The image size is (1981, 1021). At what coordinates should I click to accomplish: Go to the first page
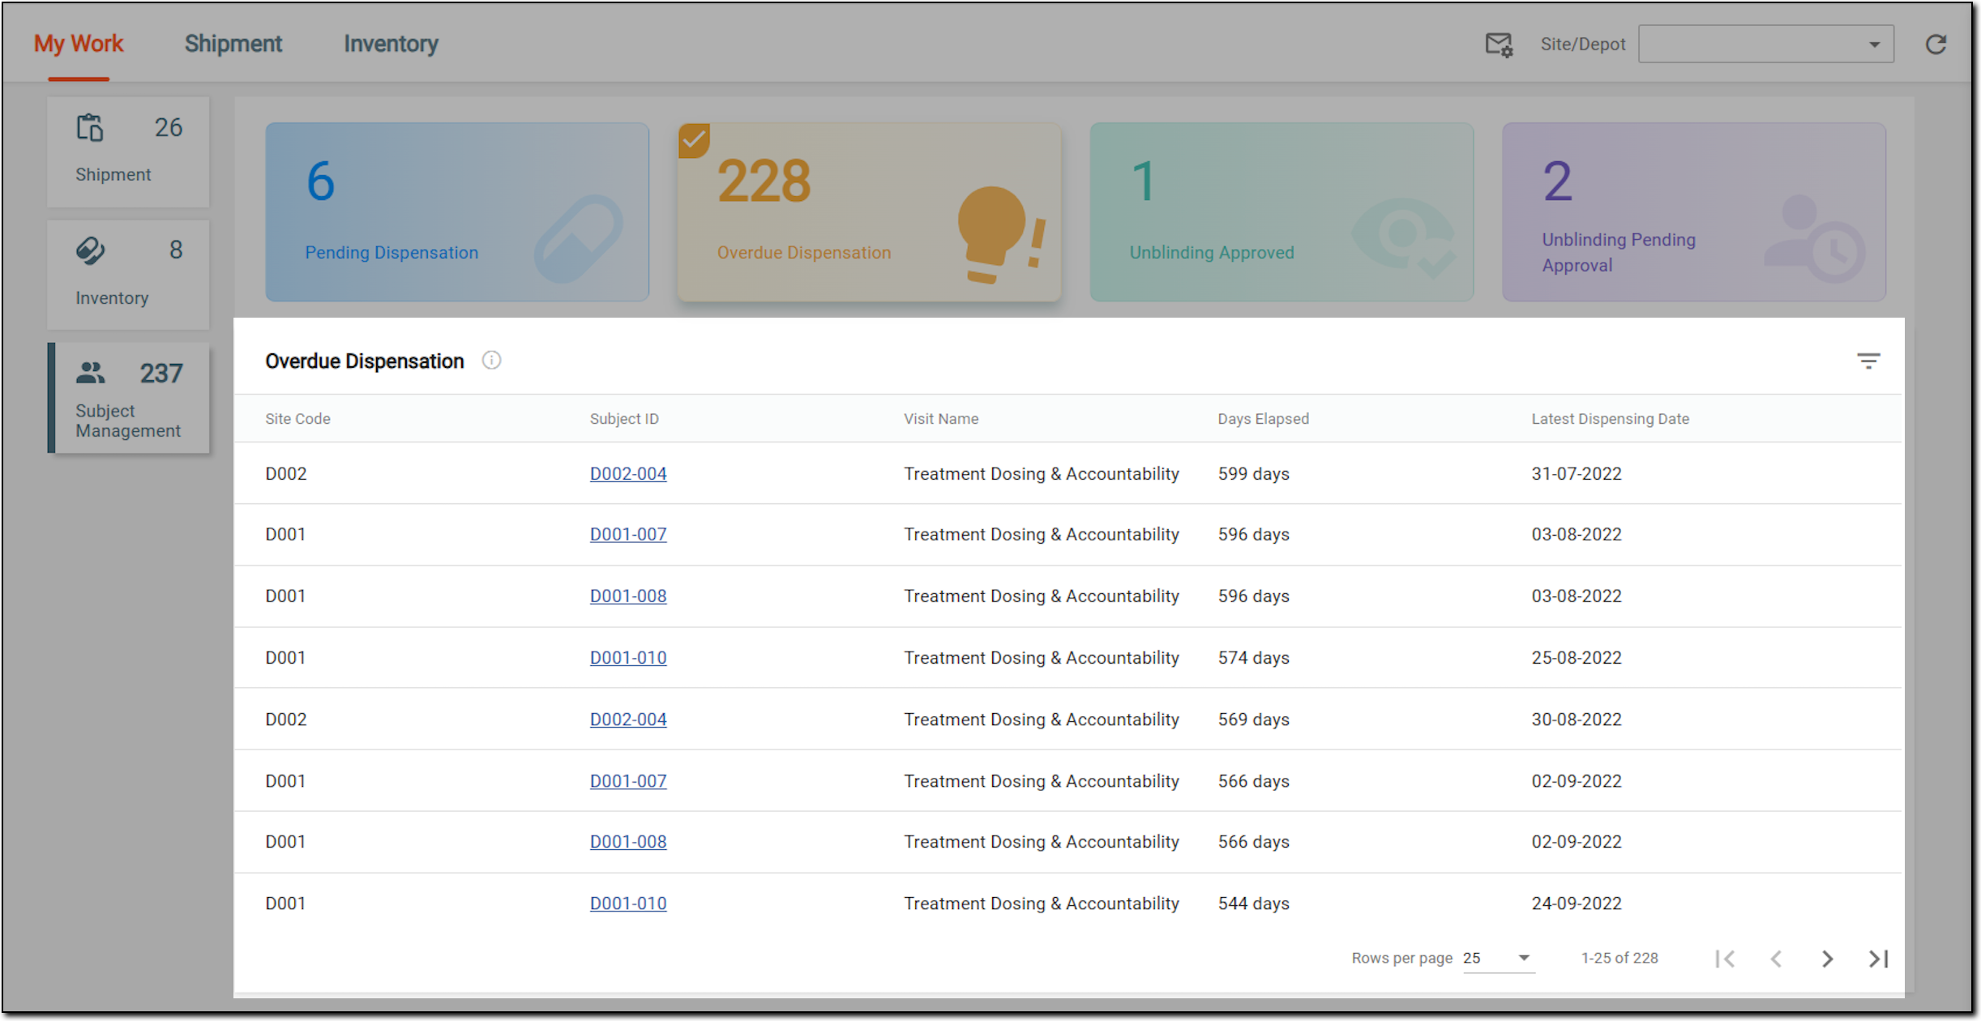click(x=1725, y=959)
